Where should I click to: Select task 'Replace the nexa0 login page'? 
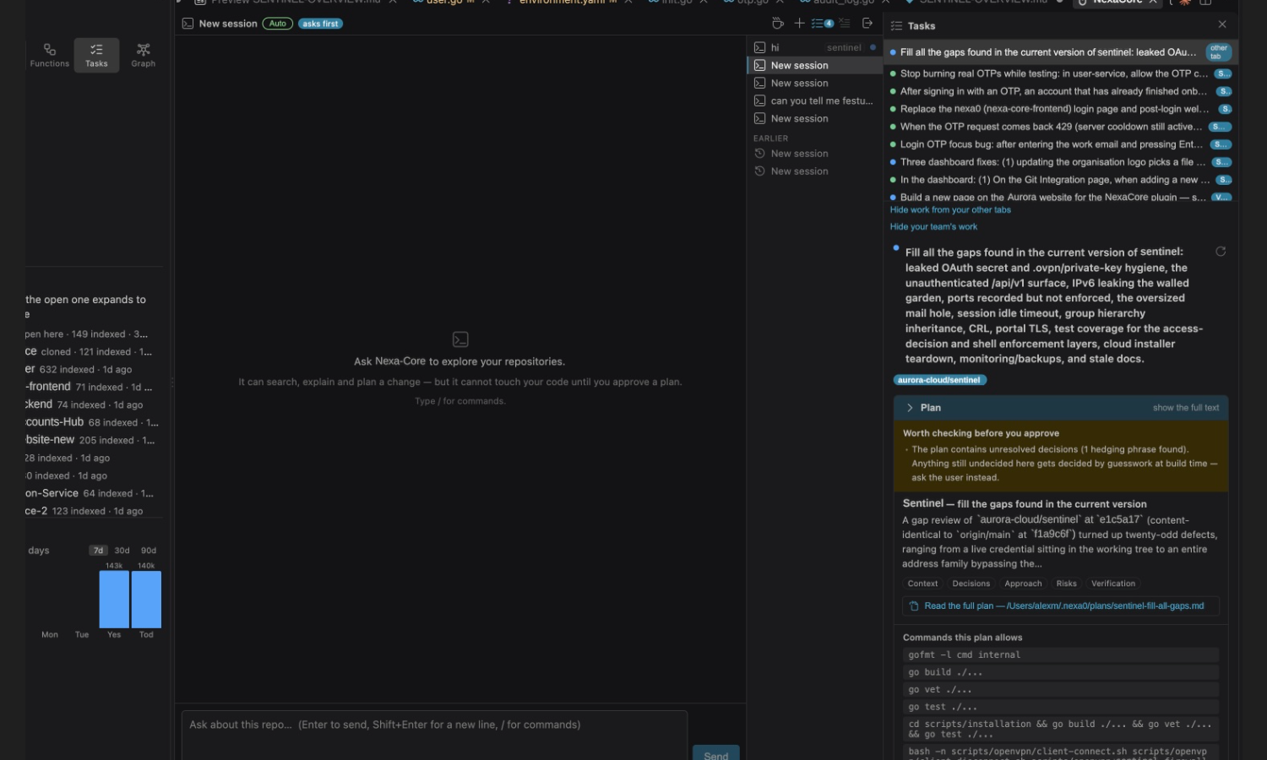[x=1060, y=109]
